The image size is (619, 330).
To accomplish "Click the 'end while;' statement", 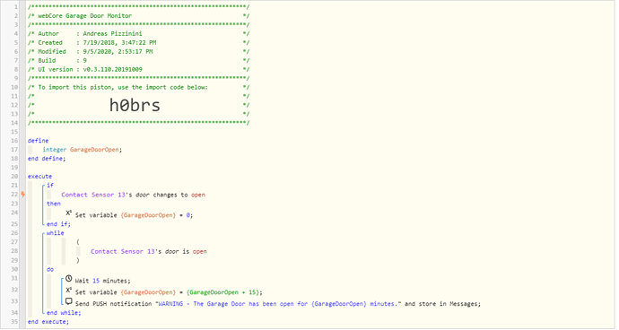I will (x=64, y=313).
